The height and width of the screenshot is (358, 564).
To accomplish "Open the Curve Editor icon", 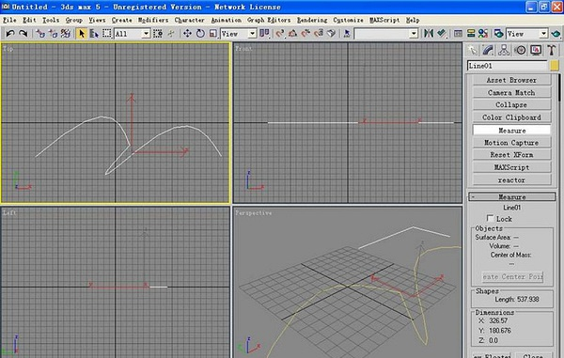I will point(458,34).
